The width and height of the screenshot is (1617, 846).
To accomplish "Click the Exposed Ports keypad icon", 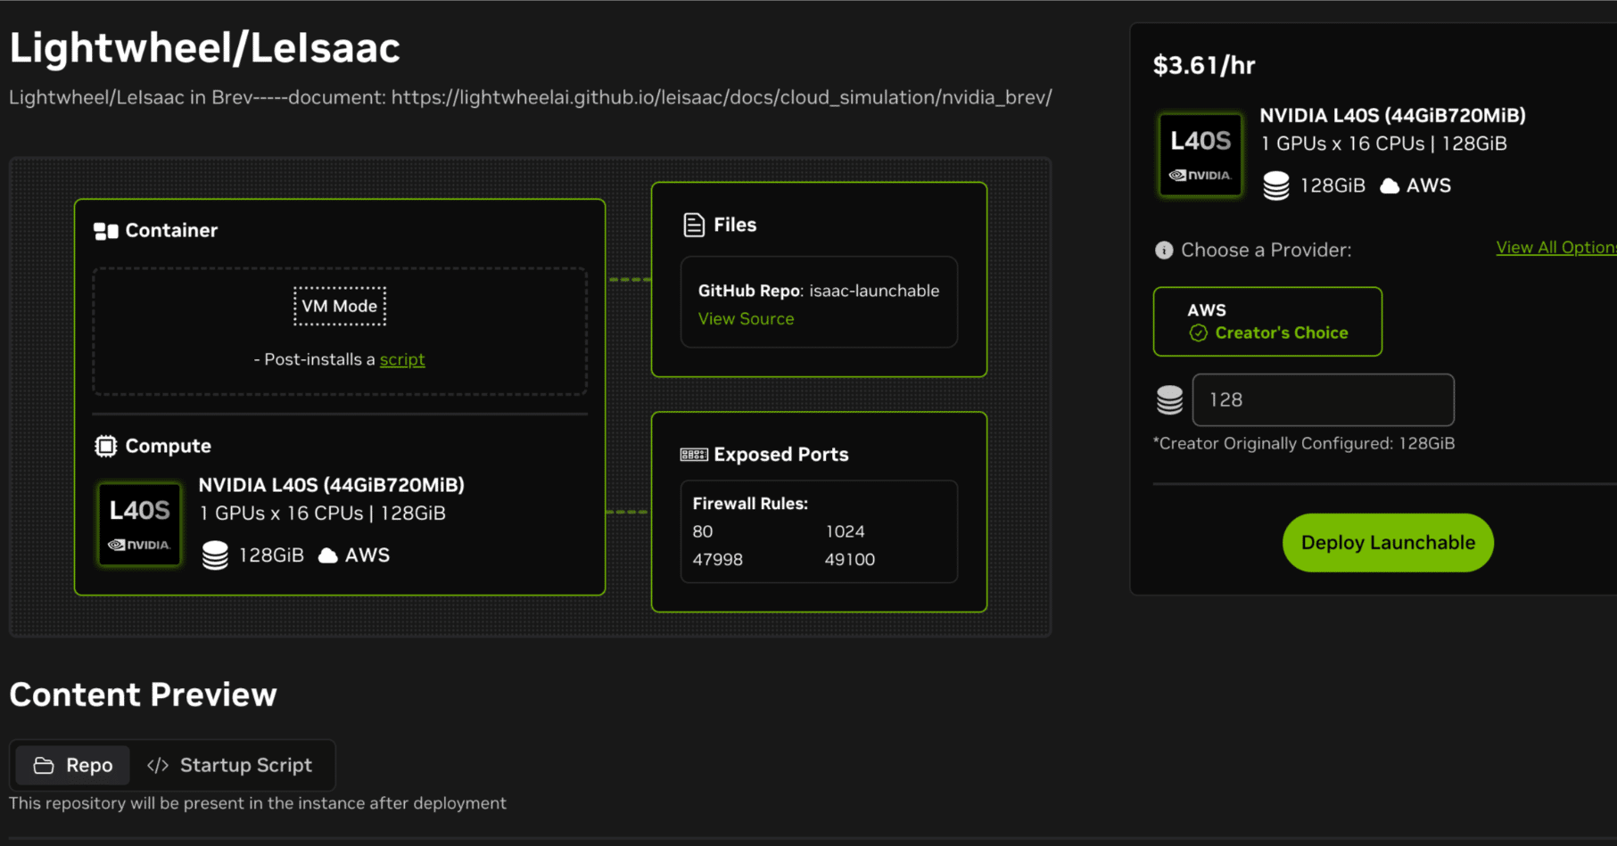I will point(693,454).
